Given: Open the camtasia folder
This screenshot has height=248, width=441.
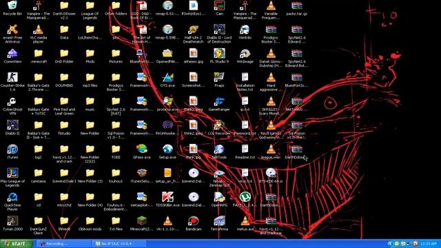Looking at the screenshot, I should click(39, 173).
